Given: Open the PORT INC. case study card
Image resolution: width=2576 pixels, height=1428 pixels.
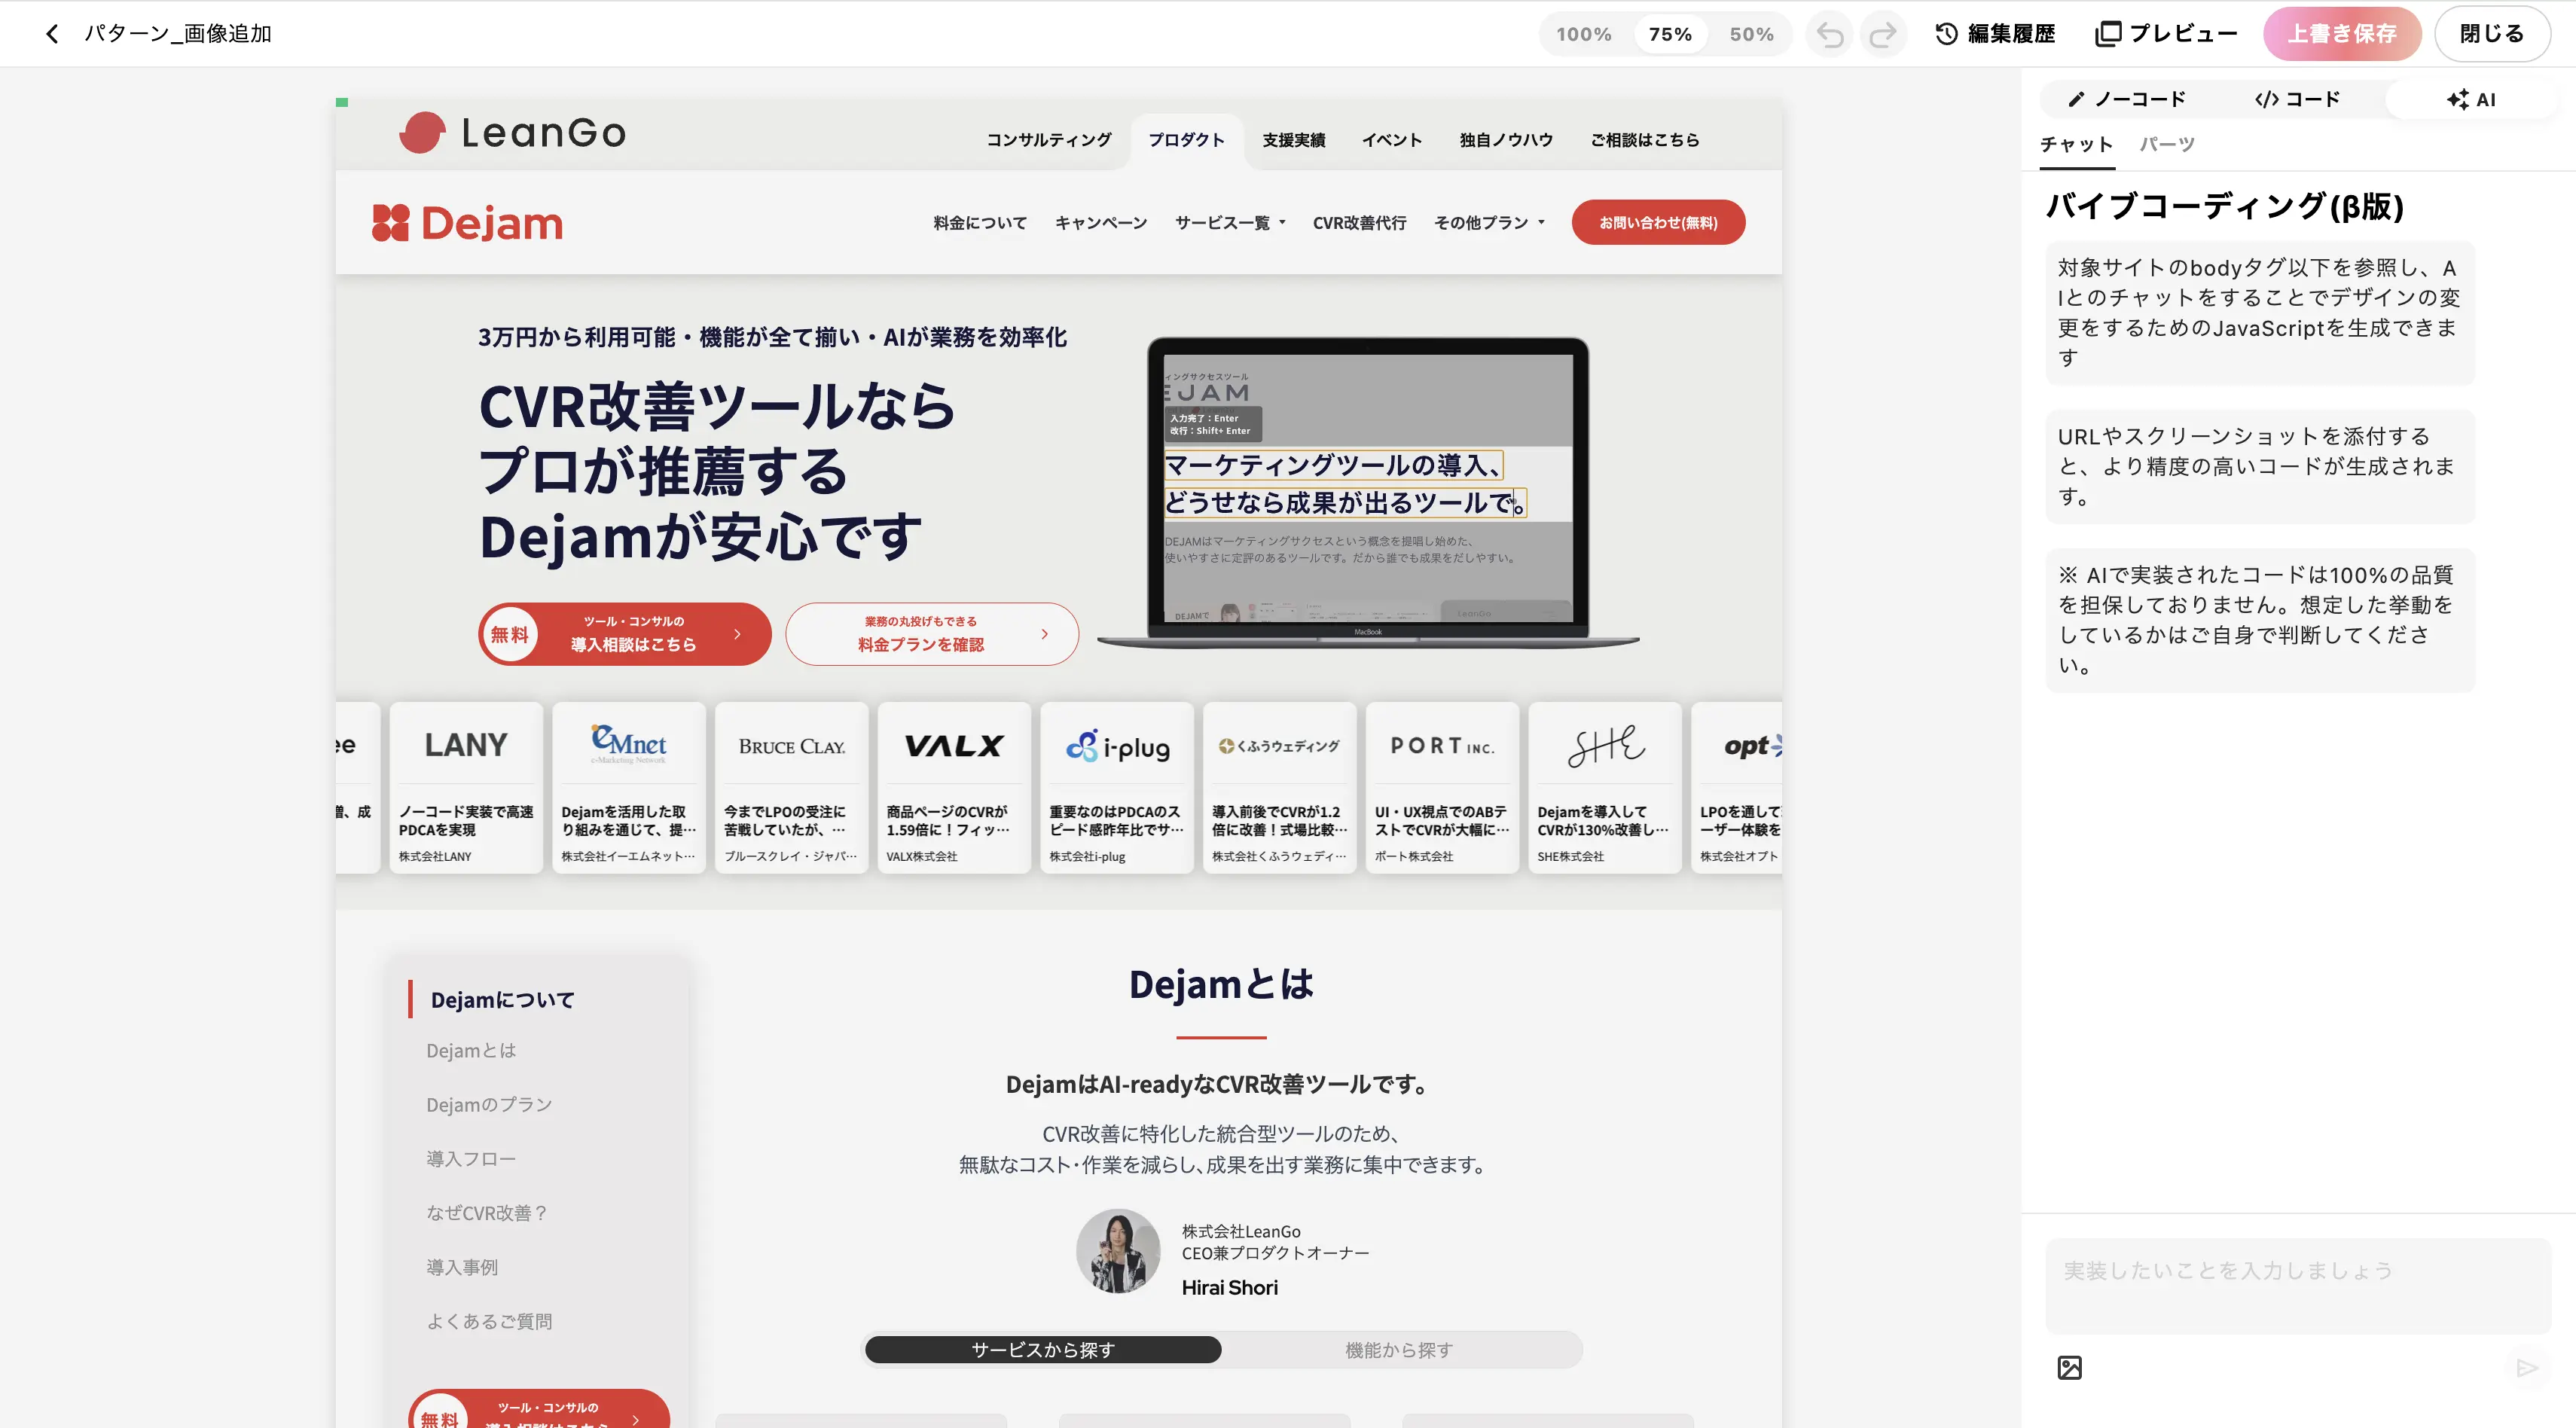Looking at the screenshot, I should coord(1442,787).
